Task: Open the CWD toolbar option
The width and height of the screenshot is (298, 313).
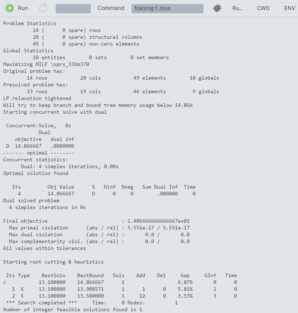Action: (x=263, y=8)
